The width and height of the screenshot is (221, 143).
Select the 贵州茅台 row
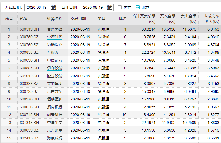[109, 29]
